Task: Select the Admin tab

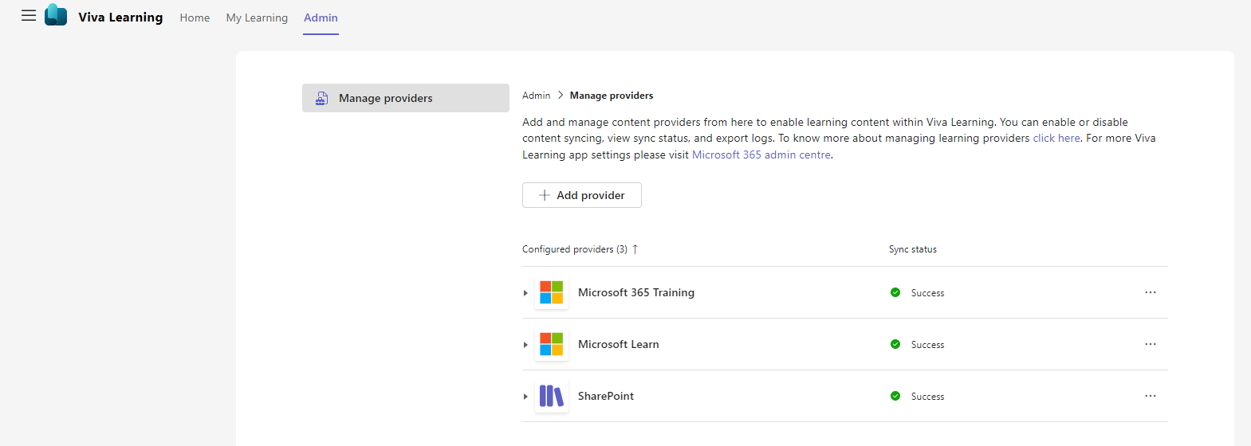Action: tap(321, 18)
